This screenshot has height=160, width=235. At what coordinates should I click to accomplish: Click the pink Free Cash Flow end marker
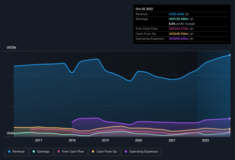230,132
